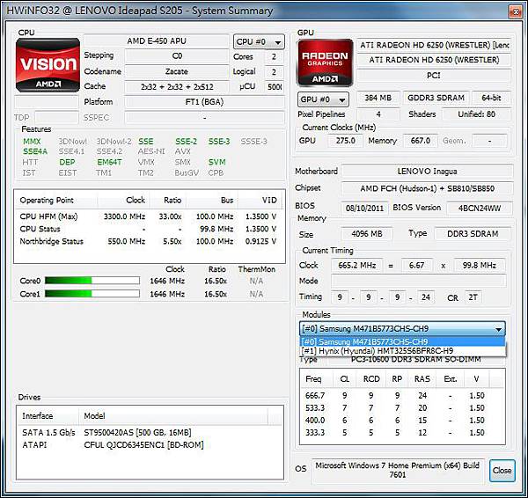Click the 384 MB video memory field

tap(378, 98)
